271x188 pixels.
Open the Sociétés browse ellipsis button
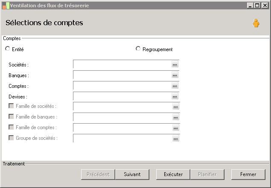point(175,64)
